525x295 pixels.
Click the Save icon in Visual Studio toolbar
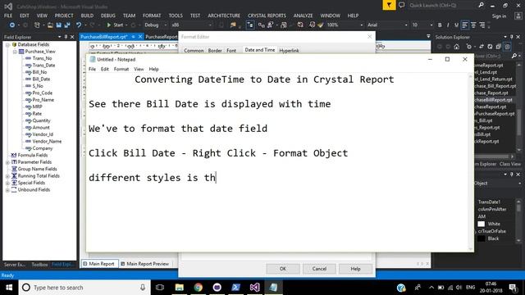click(x=58, y=25)
